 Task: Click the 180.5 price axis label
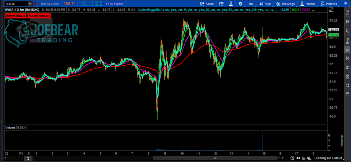[332, 116]
